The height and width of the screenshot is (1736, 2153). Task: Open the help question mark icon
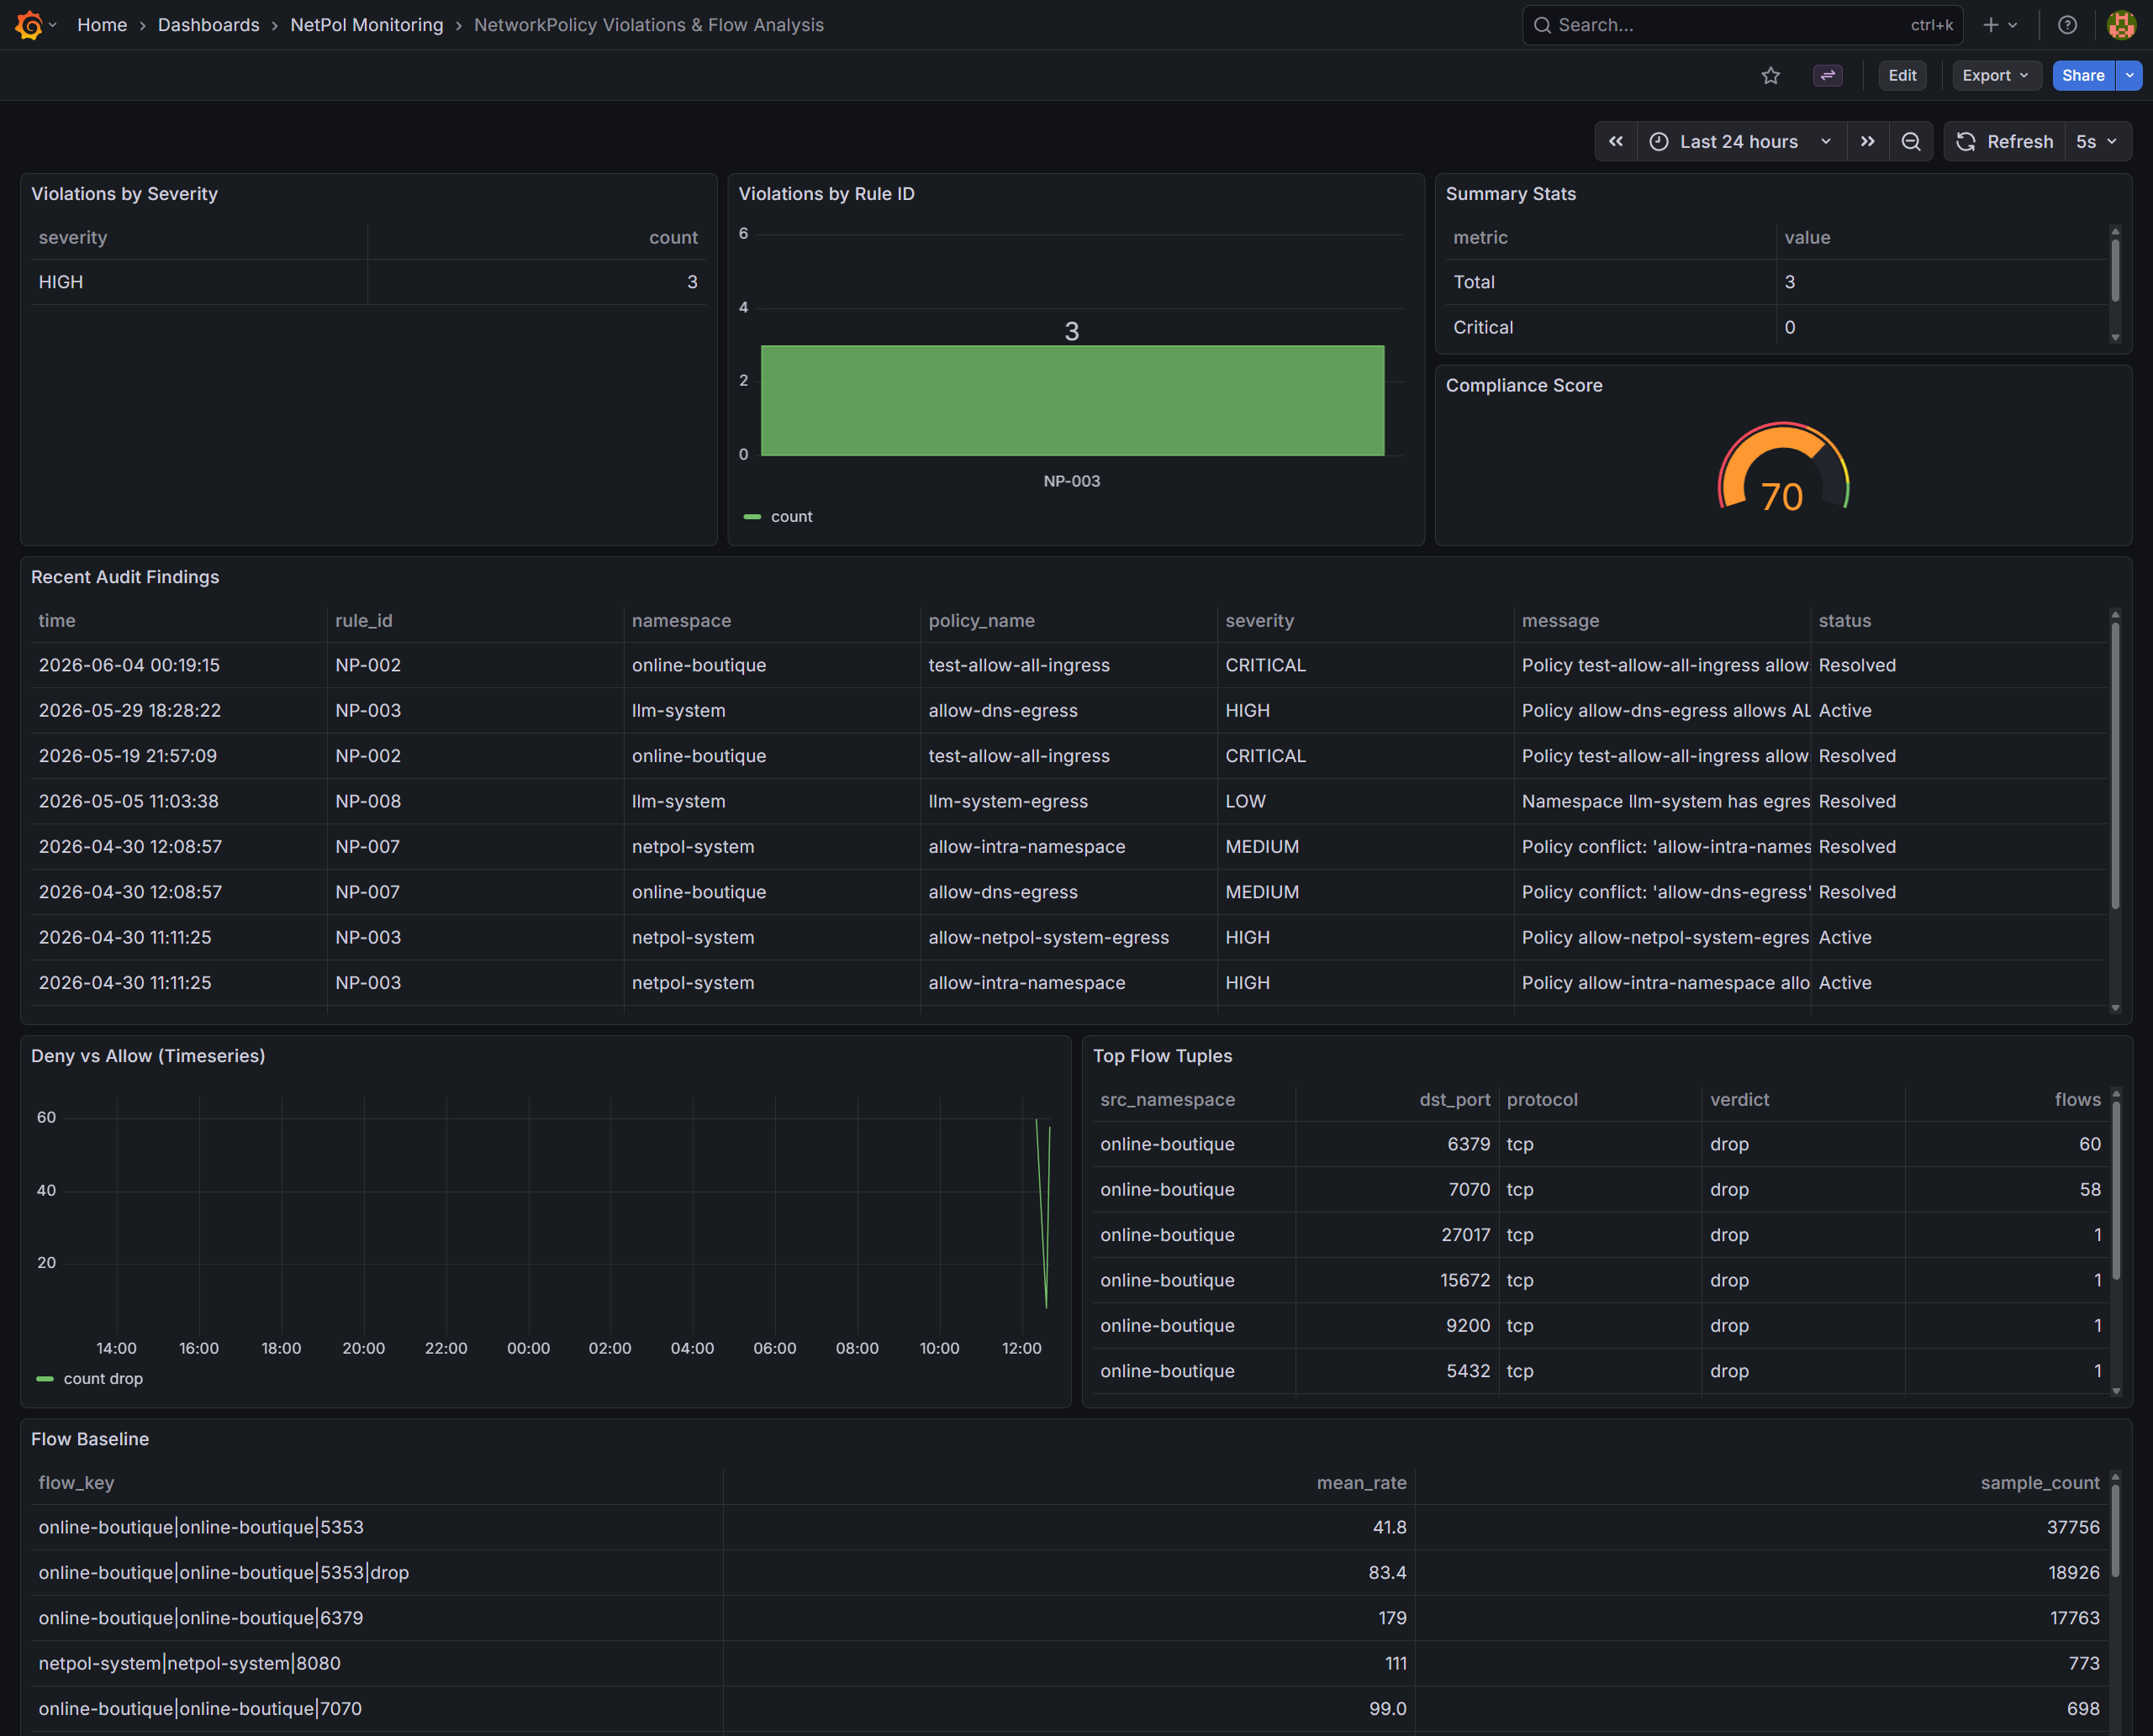2067,25
